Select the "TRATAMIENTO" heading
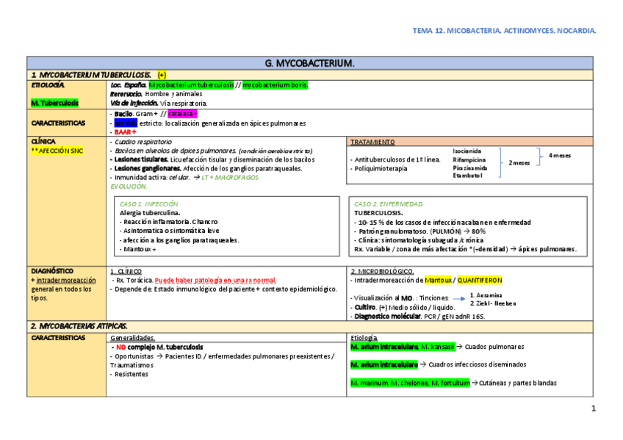Viewport: 623px width, 440px height. coord(372,142)
